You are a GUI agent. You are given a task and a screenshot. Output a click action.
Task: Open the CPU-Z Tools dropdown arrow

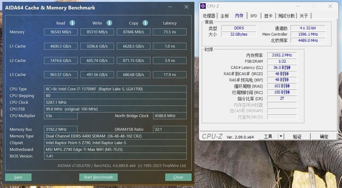click(281, 136)
